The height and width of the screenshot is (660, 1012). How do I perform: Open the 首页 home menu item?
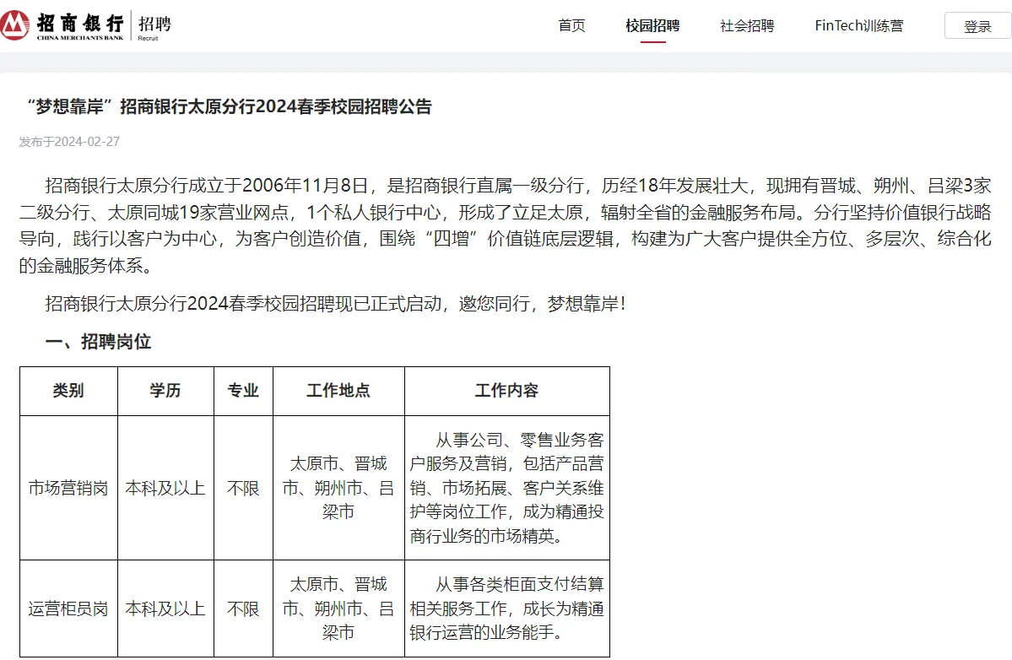tap(571, 26)
